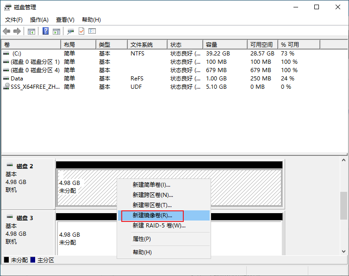The image size is (349, 276).
Task: Click the blue Help question mark icon
Action: pyautogui.click(x=46, y=31)
